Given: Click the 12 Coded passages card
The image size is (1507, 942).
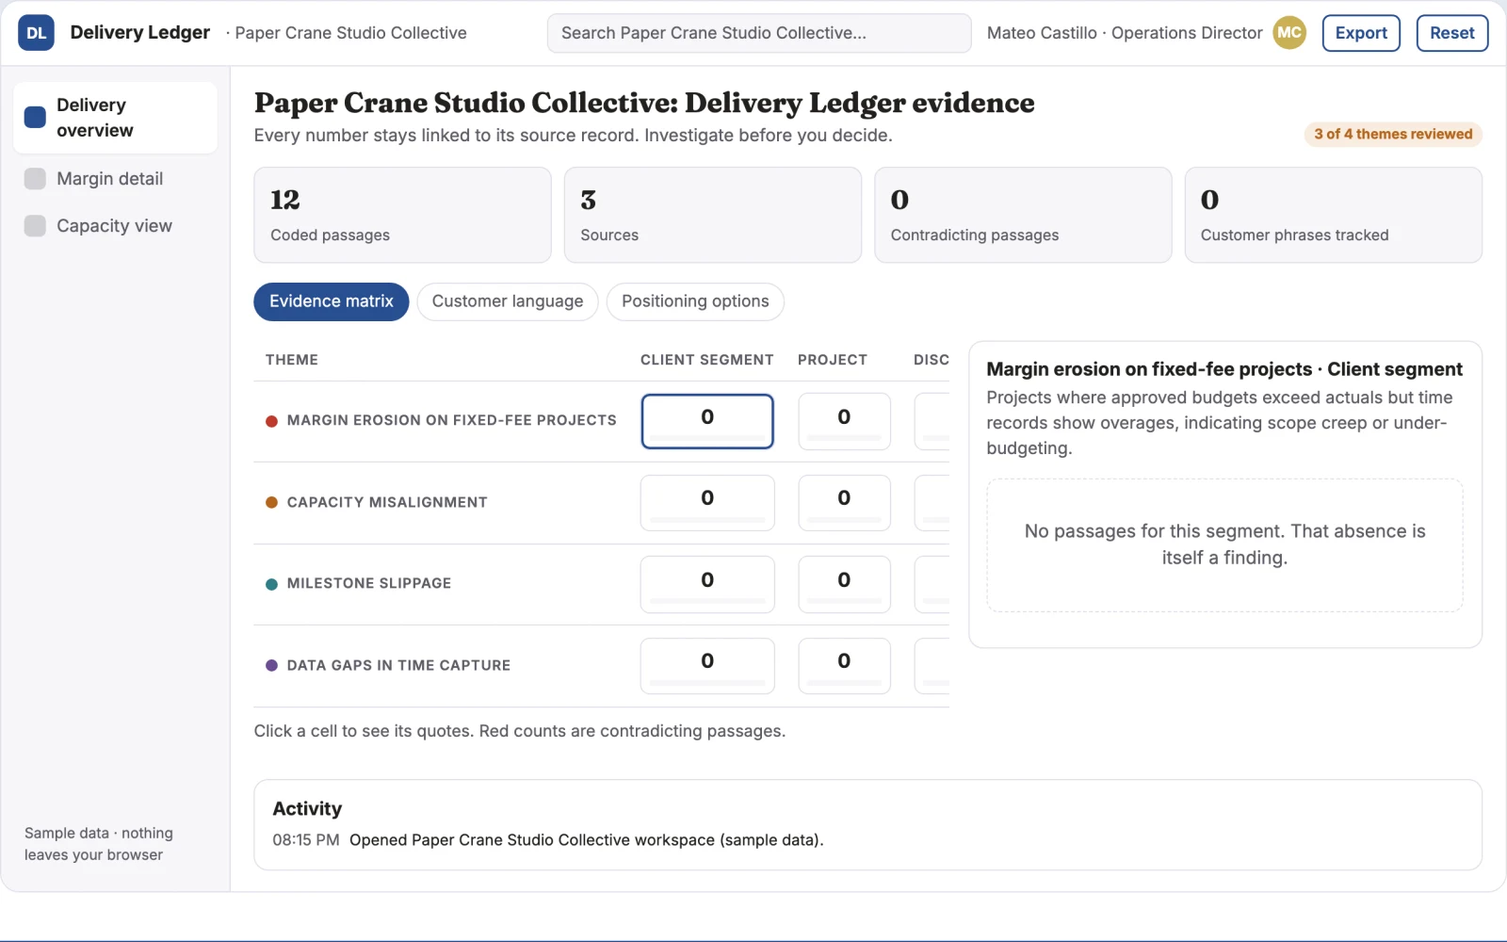Looking at the screenshot, I should tap(402, 215).
